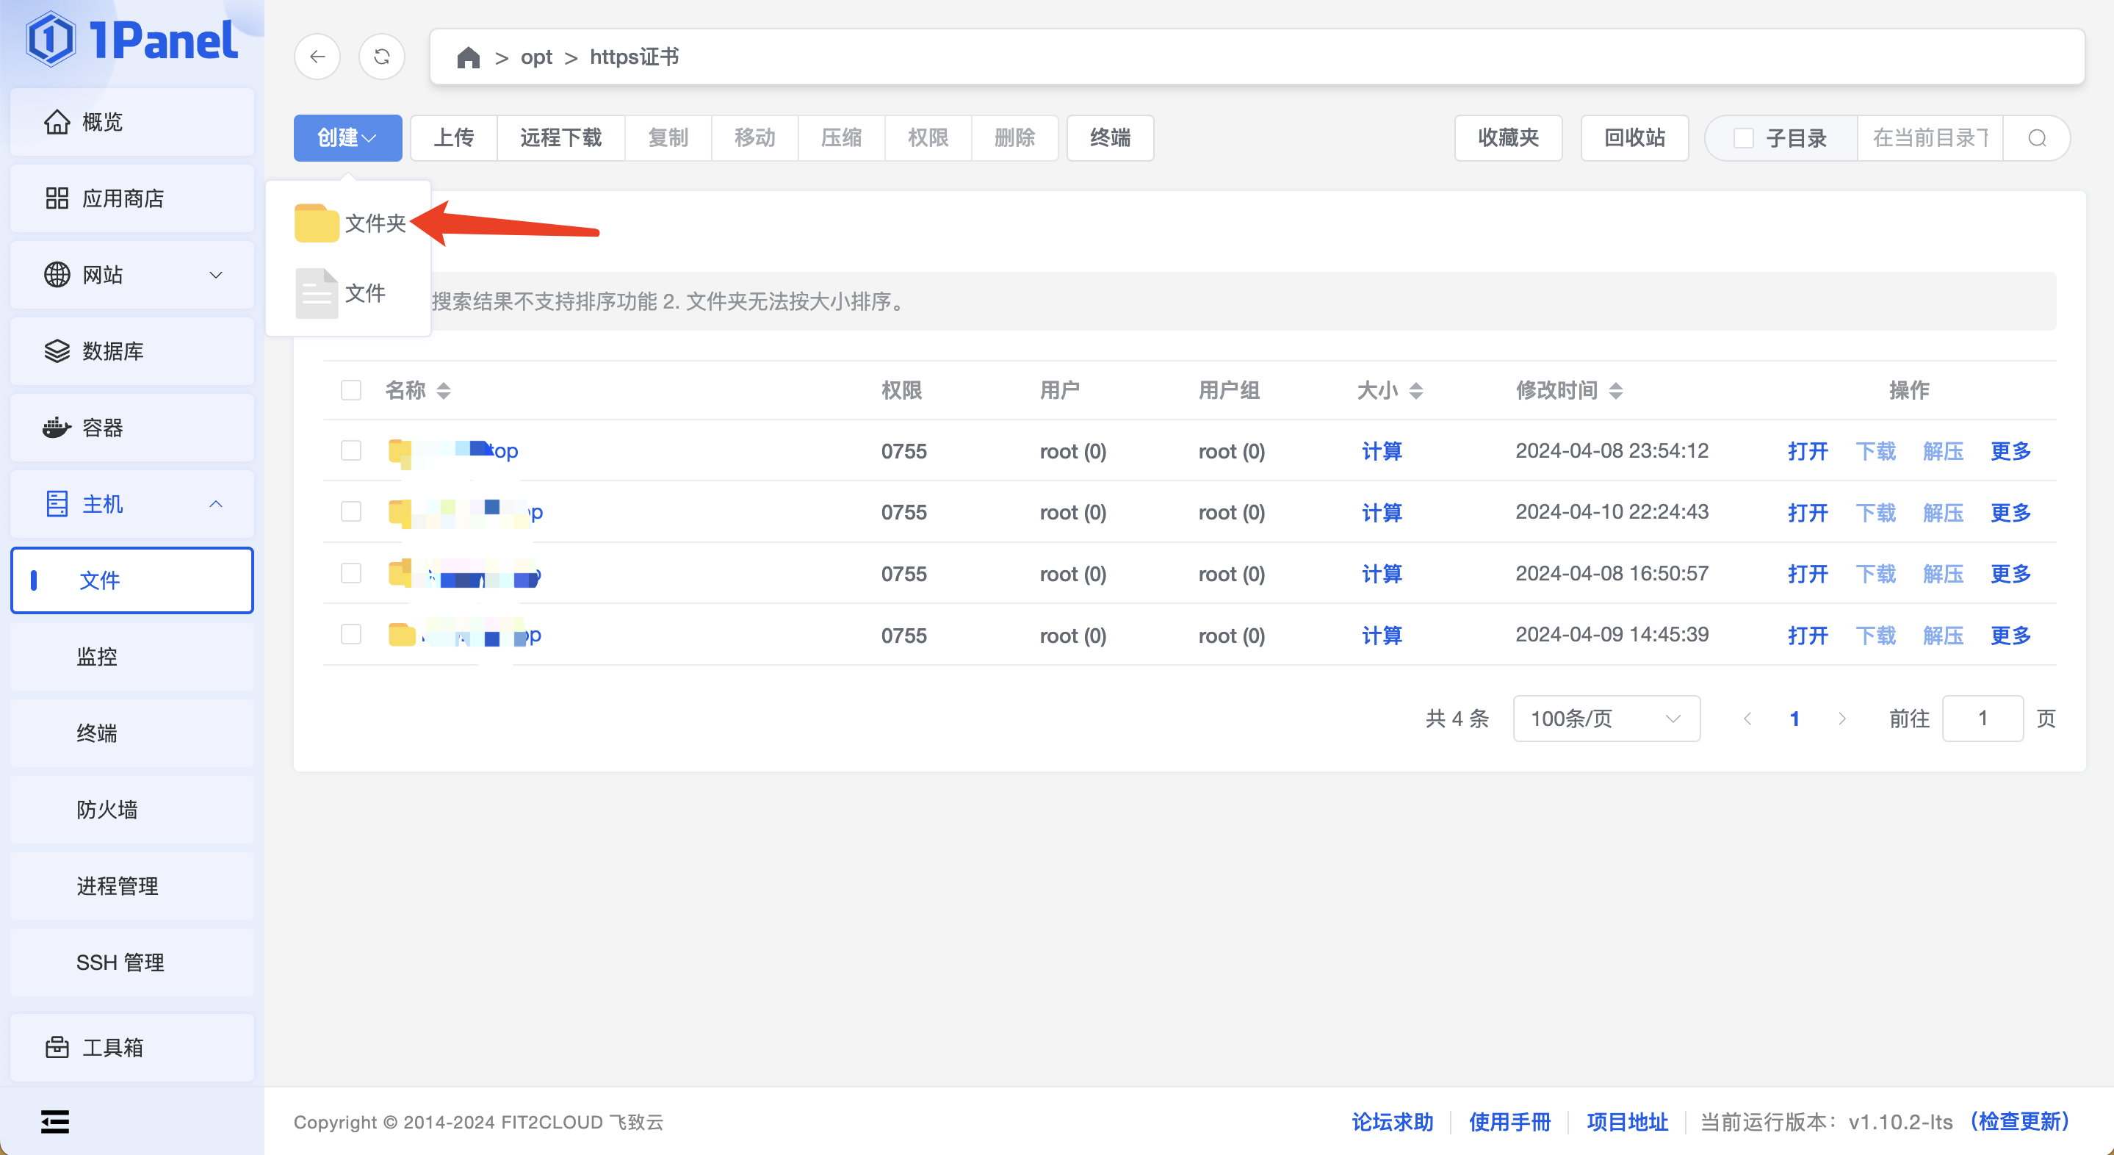
Task: Open the 回收站 recycle bin button
Action: (1635, 138)
